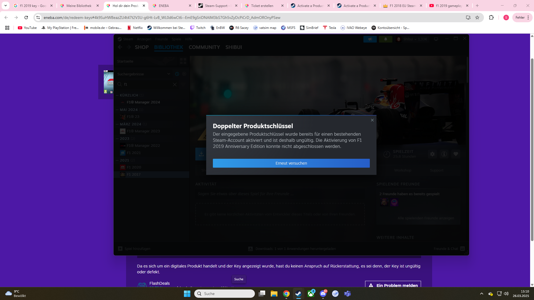This screenshot has height=300, width=534.
Task: Open the Xbox app in the taskbar
Action: [311, 294]
